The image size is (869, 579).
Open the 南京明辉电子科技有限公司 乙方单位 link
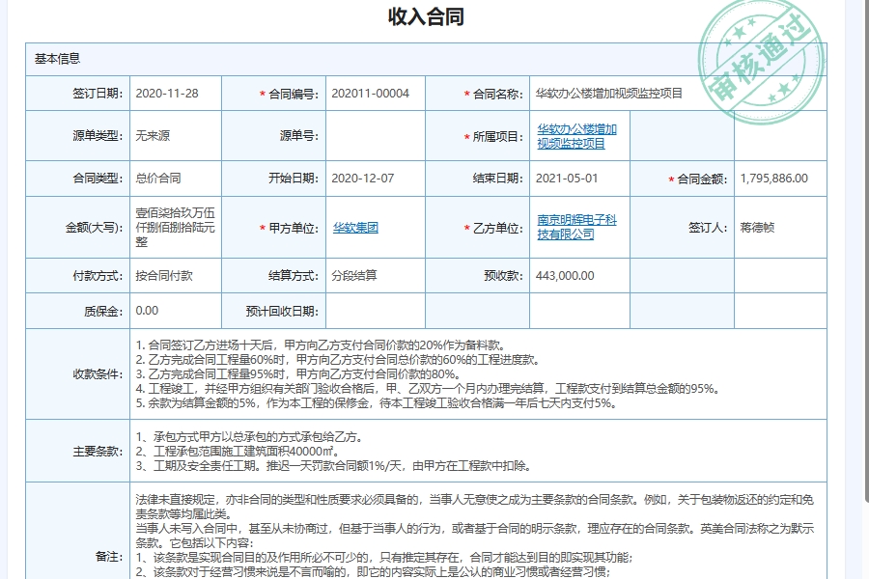click(577, 226)
